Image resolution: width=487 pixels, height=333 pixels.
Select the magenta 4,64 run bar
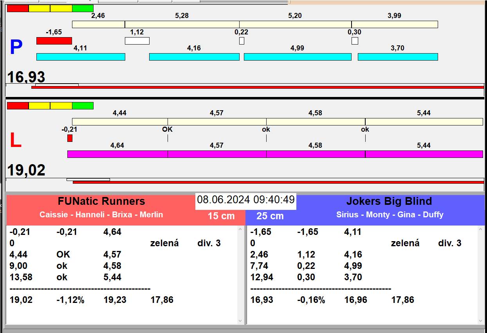click(117, 154)
